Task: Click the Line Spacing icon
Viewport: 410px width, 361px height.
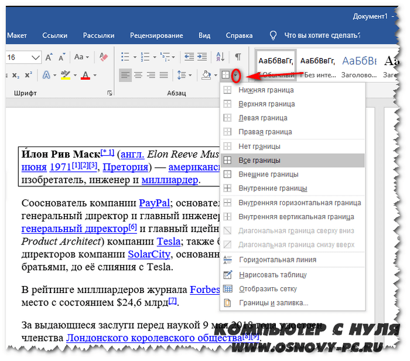Action: click(182, 76)
